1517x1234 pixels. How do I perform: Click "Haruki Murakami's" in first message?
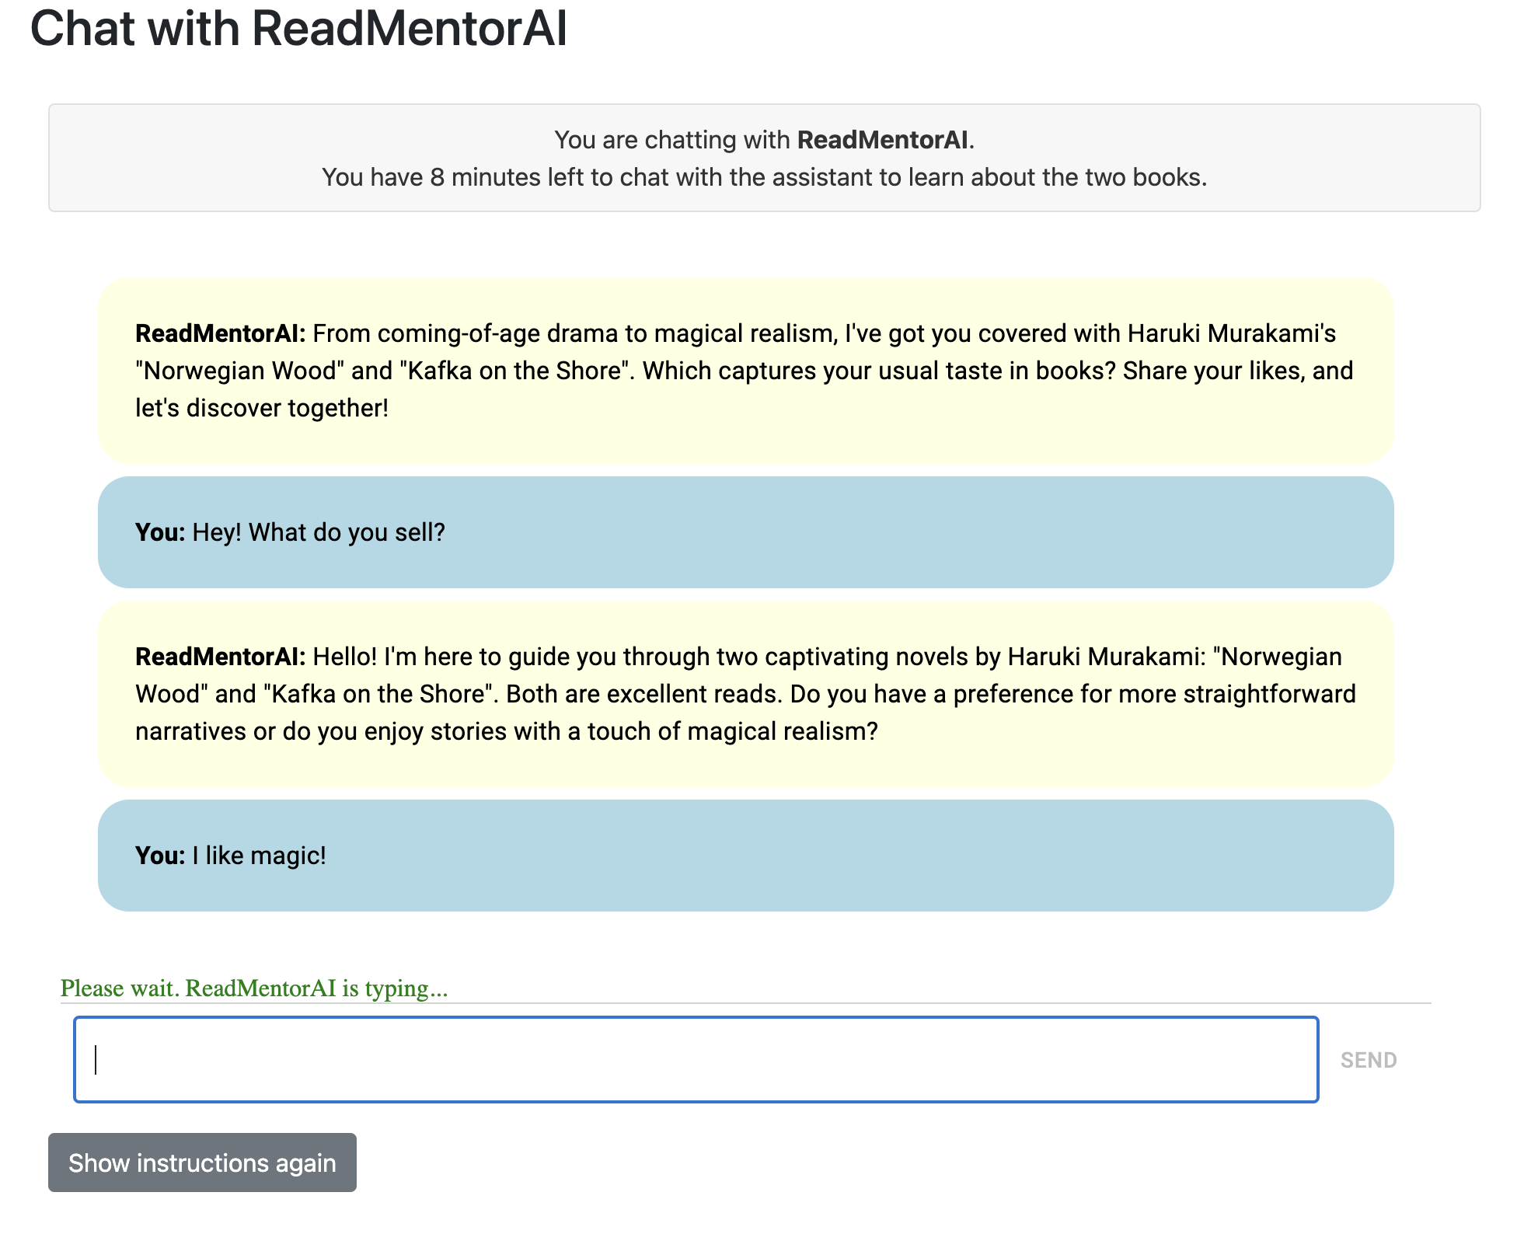1231,333
